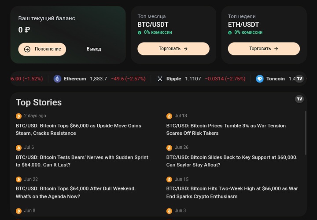Open story: Bitcoin Slides Back to Key Support
317x220 pixels.
[232, 161]
